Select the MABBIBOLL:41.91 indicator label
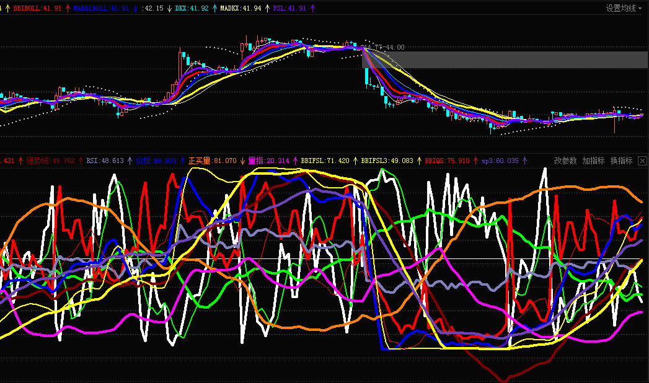The height and width of the screenshot is (383, 649). coord(101,8)
